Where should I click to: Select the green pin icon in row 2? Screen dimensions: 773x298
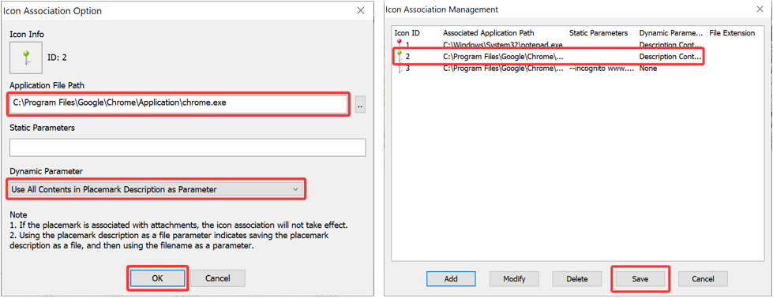400,56
